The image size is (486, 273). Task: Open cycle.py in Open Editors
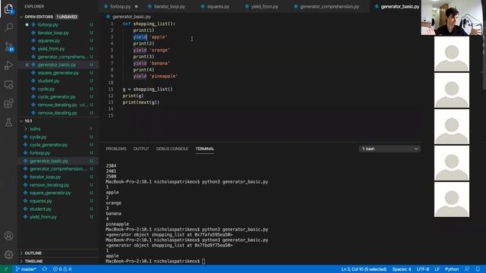pos(46,89)
